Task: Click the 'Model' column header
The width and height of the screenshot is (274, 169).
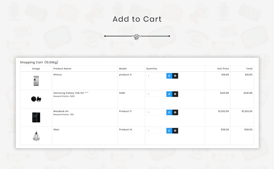Action: 123,69
